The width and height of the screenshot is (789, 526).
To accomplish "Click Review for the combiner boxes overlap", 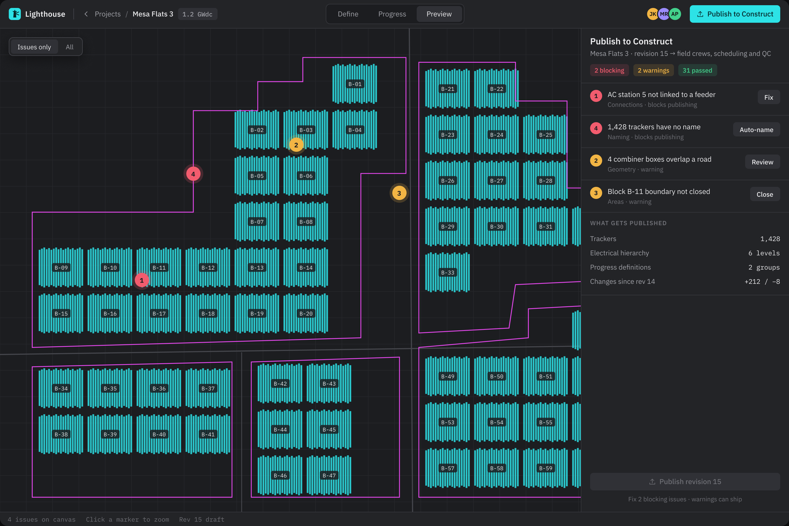I will [762, 162].
